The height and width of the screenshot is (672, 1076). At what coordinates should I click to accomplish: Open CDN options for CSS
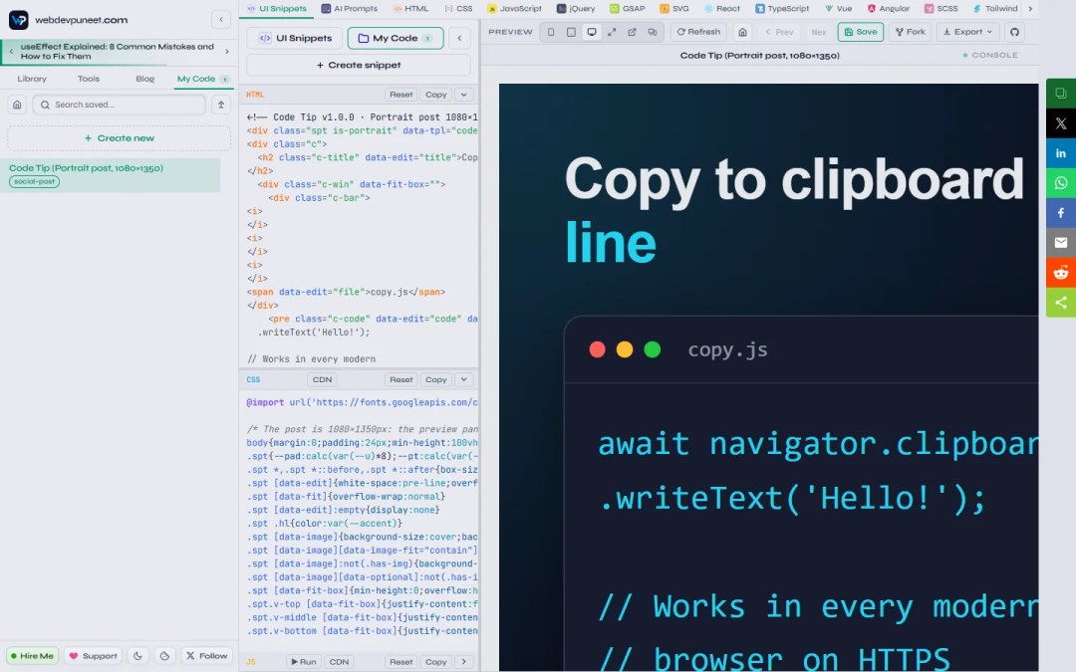point(322,379)
